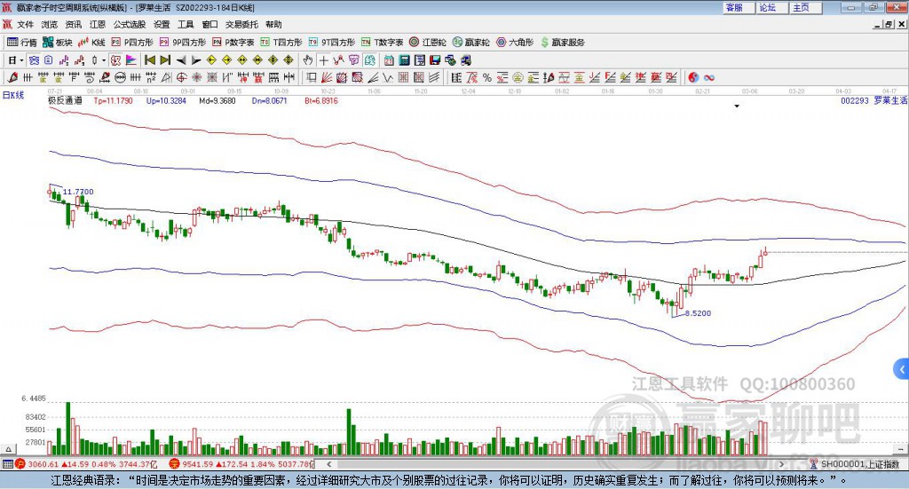Viewport: 909px width, 489px height.
Task: Select the Gann fan lines tool
Action: (327, 77)
